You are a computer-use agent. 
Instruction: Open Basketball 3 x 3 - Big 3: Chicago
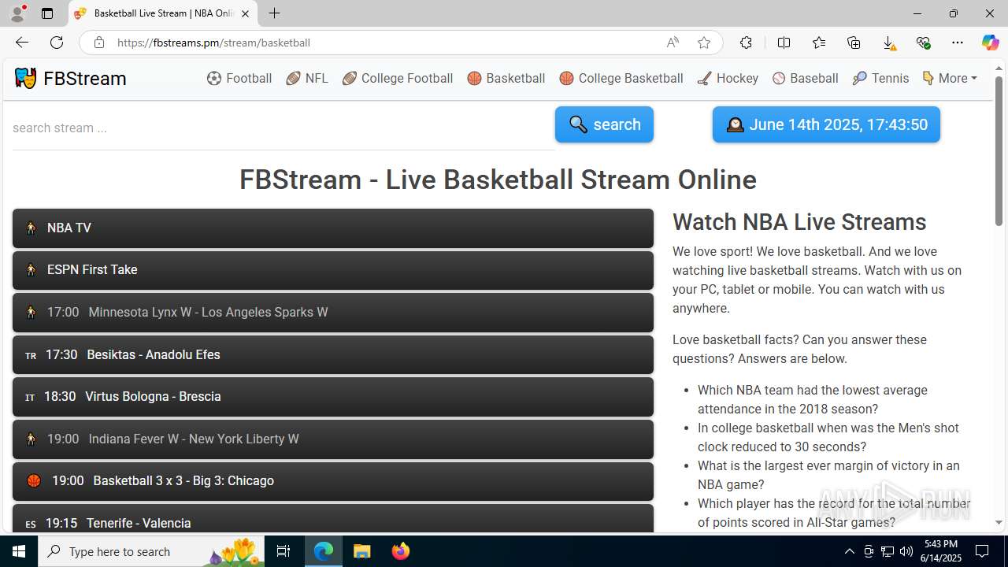point(333,481)
